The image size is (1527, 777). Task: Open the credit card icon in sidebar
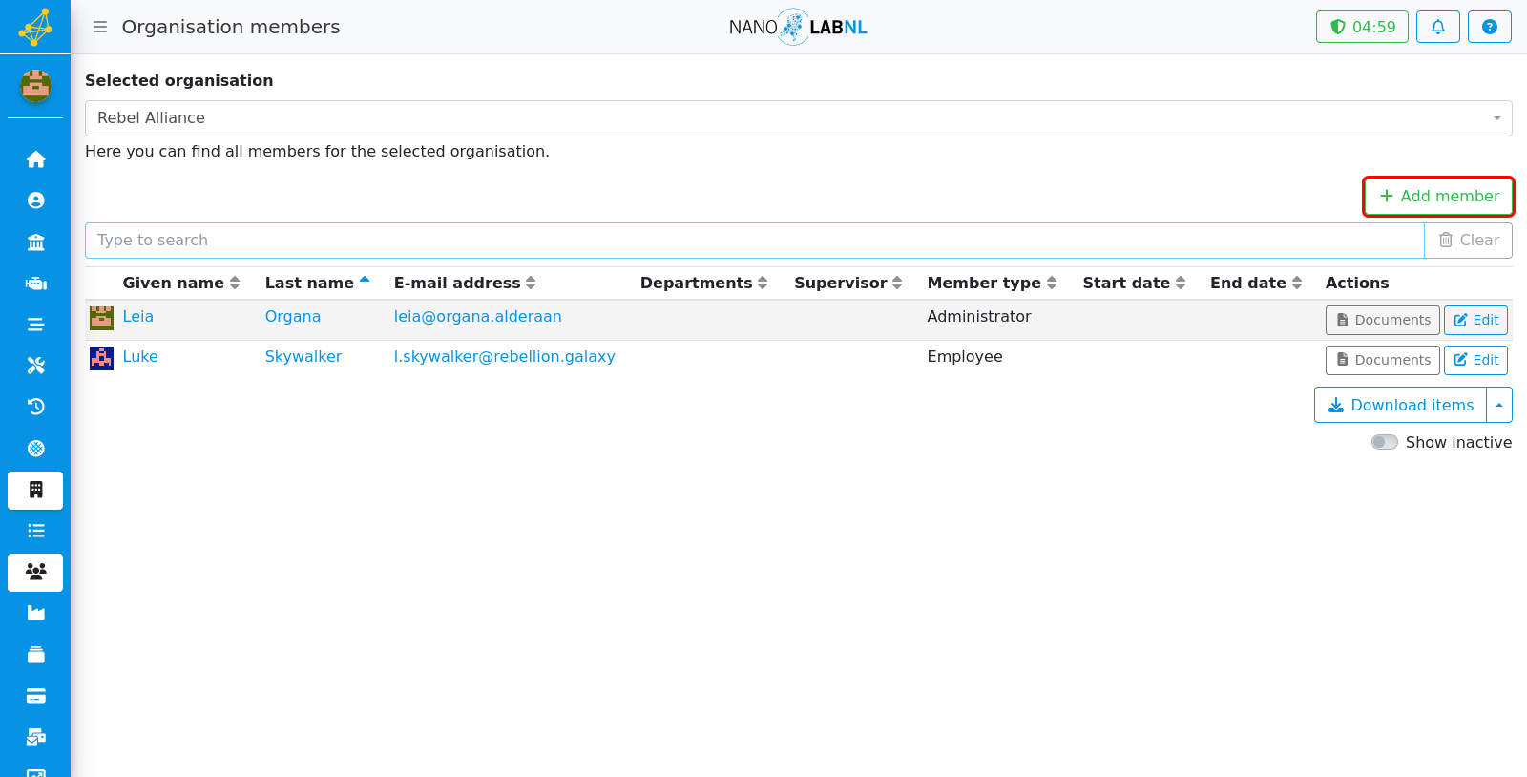pyautogui.click(x=35, y=696)
